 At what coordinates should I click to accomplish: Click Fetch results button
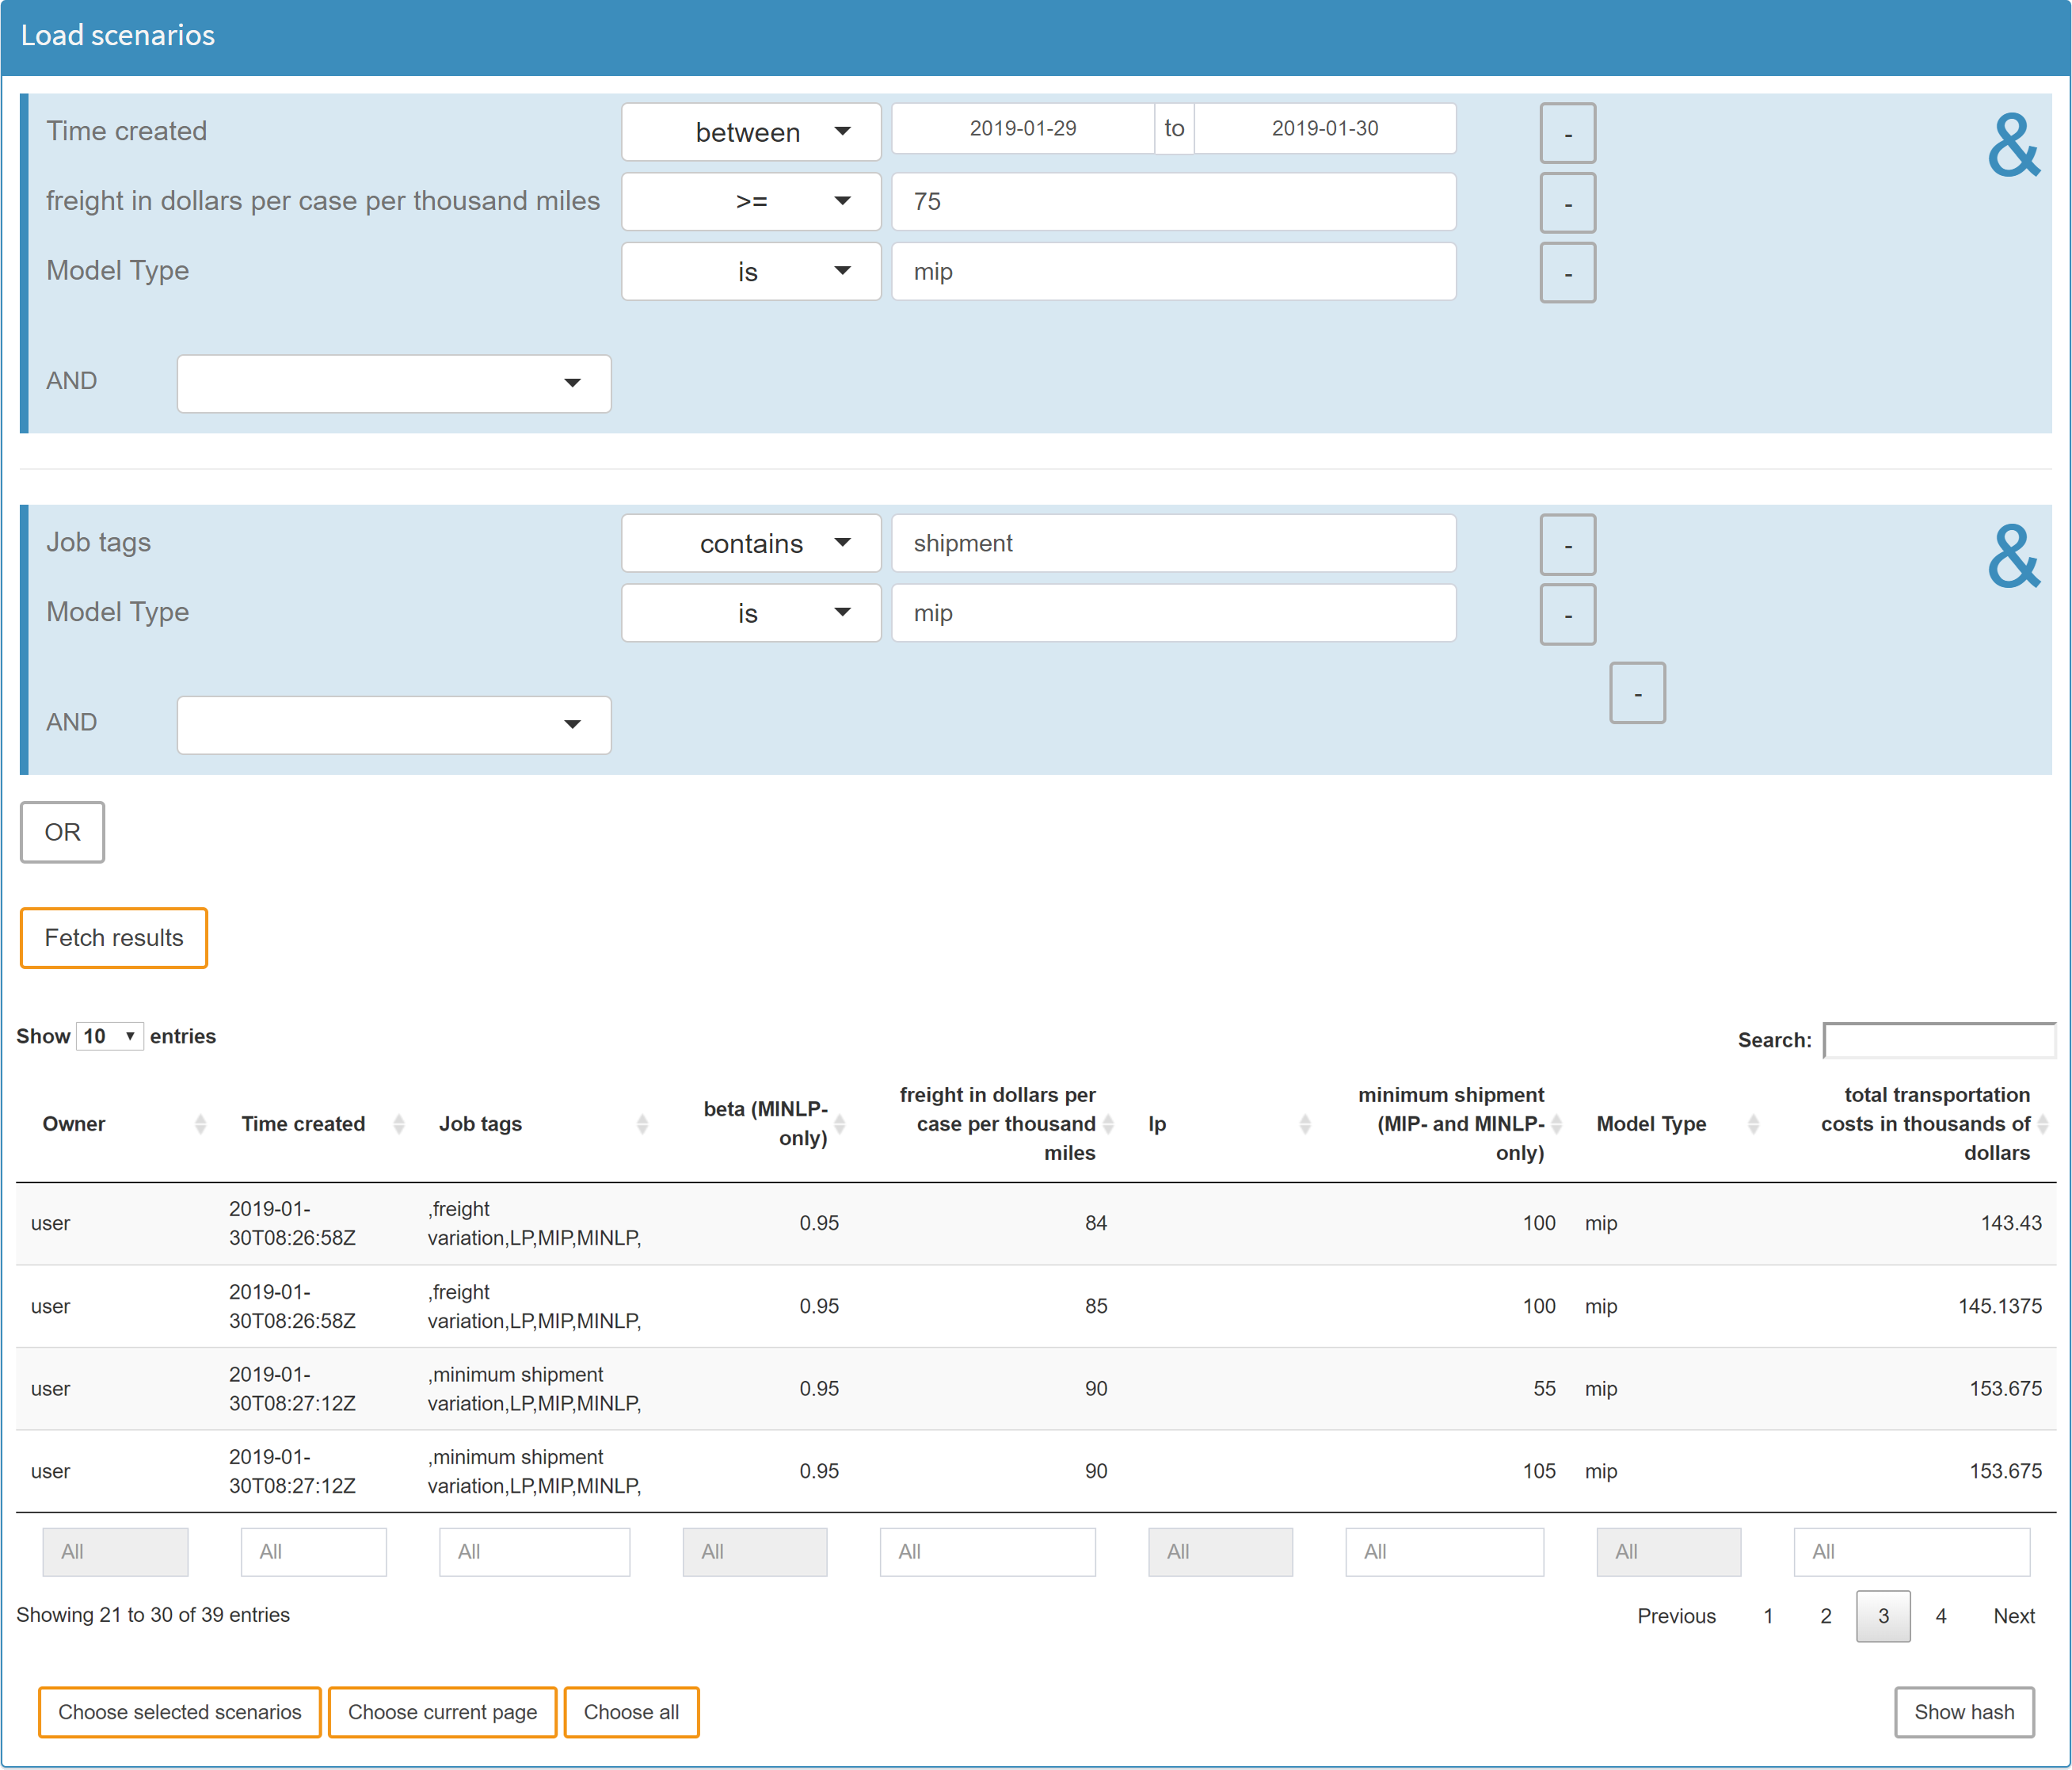coord(114,937)
